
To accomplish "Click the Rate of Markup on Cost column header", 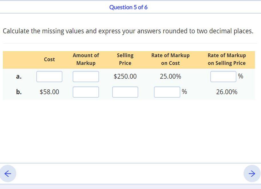I will pos(171,59).
